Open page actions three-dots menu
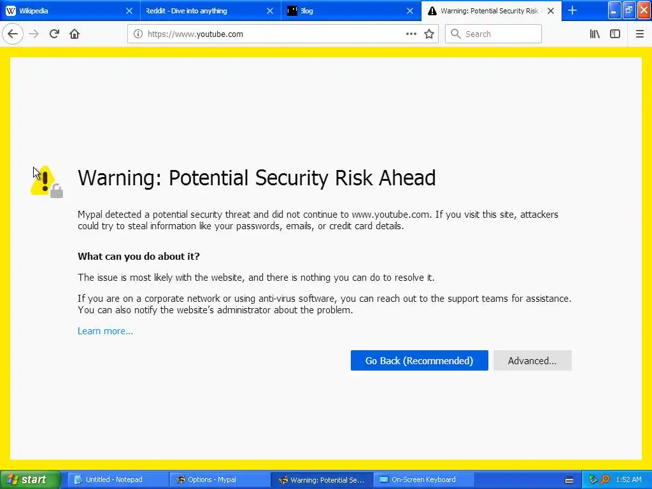Screen dimensions: 652x489 click(411, 34)
